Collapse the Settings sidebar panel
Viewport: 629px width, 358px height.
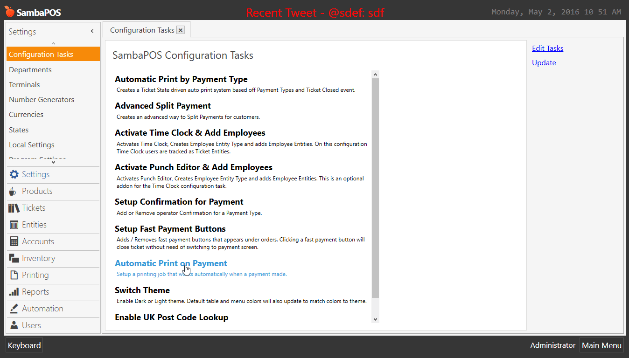pos(92,31)
